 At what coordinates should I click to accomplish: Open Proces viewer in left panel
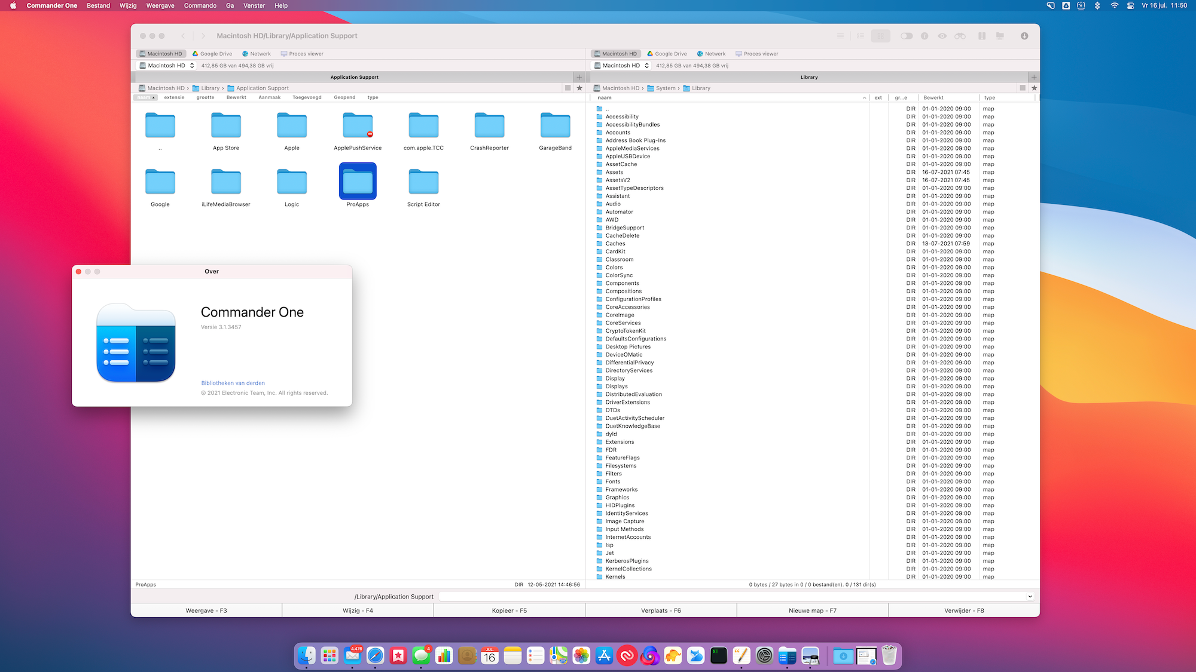click(302, 54)
